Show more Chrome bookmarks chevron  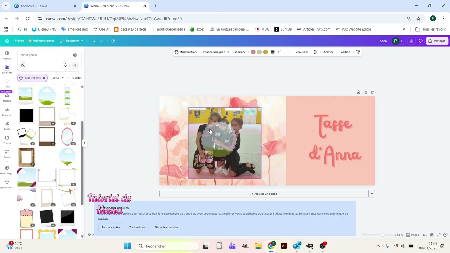[x=404, y=29]
